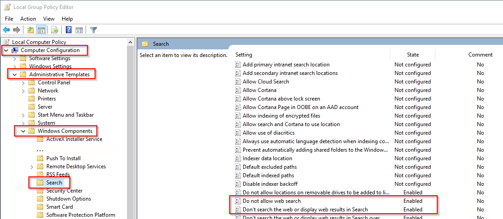Viewport: 503px width, 219px height.
Task: Click the Search folder icon in details header
Action: click(x=145, y=44)
